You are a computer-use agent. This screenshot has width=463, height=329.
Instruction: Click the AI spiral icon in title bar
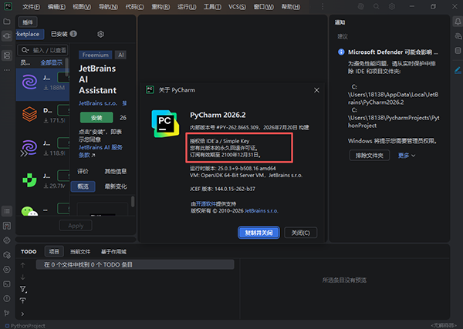[361, 6]
